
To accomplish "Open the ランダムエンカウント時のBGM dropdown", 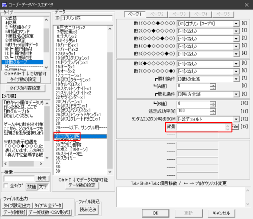I will tap(236, 119).
